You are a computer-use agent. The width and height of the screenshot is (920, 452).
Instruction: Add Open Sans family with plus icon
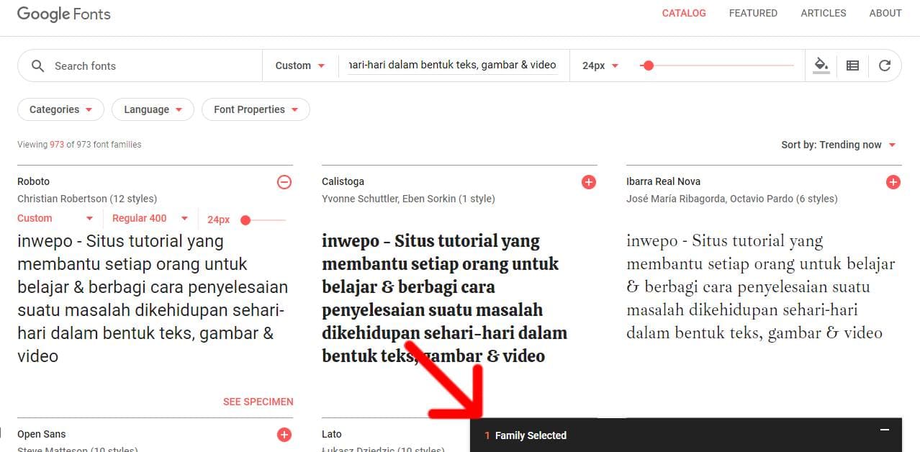click(x=284, y=435)
